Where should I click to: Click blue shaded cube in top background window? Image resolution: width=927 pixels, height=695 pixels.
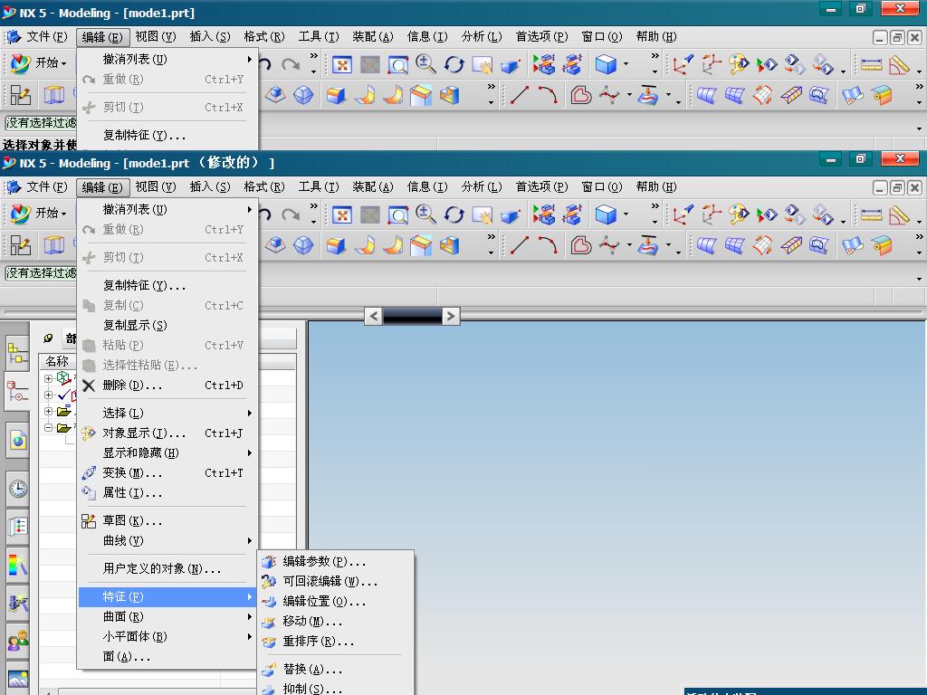click(606, 64)
